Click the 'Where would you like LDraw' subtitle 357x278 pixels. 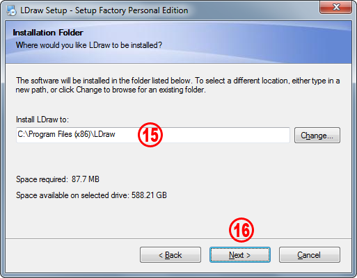(89, 45)
